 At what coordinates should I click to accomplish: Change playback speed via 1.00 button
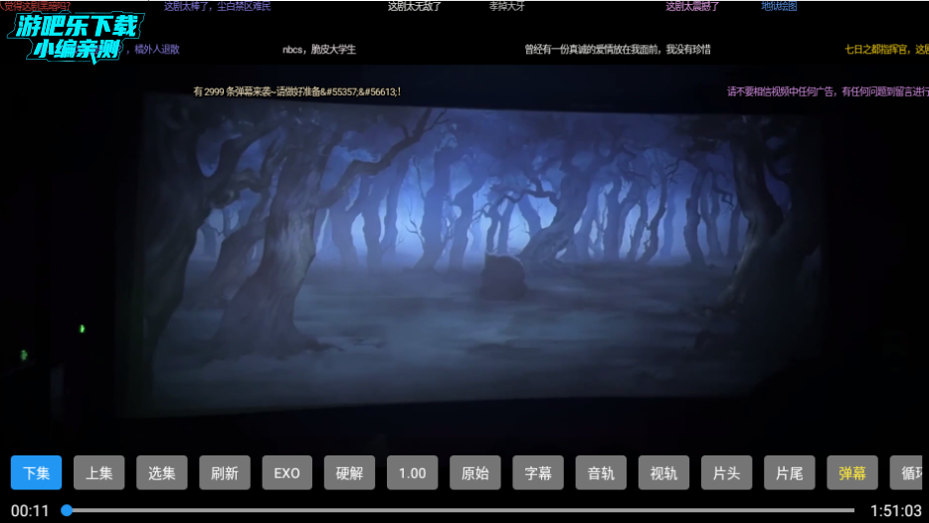click(413, 472)
